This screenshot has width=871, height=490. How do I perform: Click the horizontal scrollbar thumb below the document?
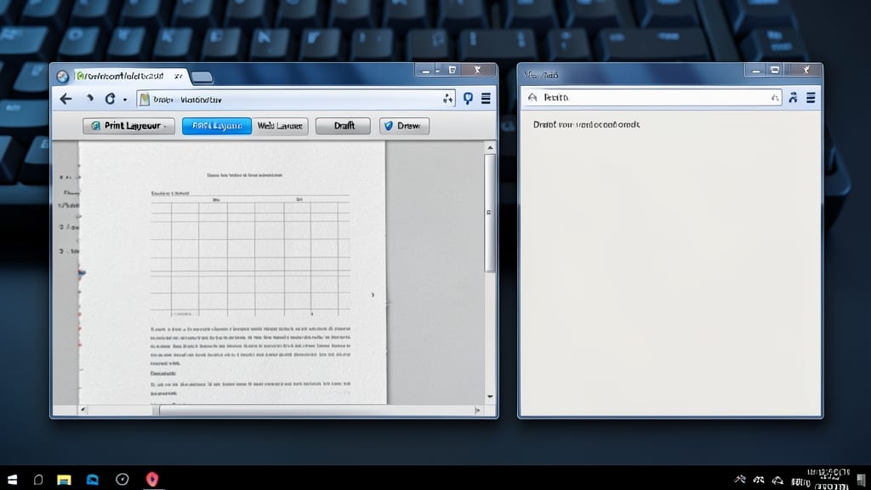(x=315, y=411)
